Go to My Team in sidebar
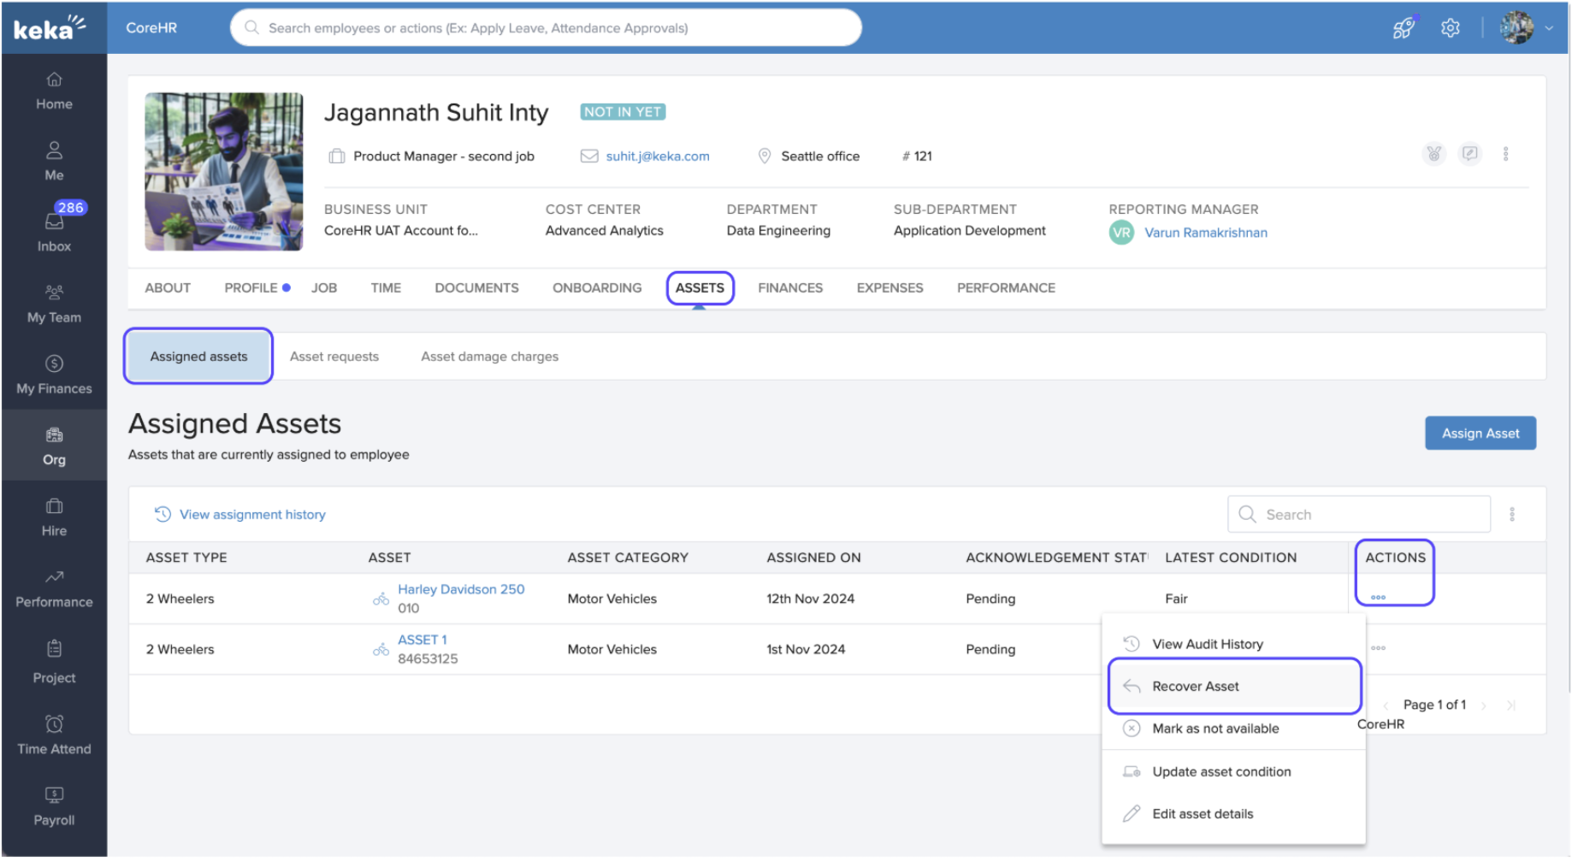Image resolution: width=1578 pixels, height=862 pixels. click(x=54, y=304)
